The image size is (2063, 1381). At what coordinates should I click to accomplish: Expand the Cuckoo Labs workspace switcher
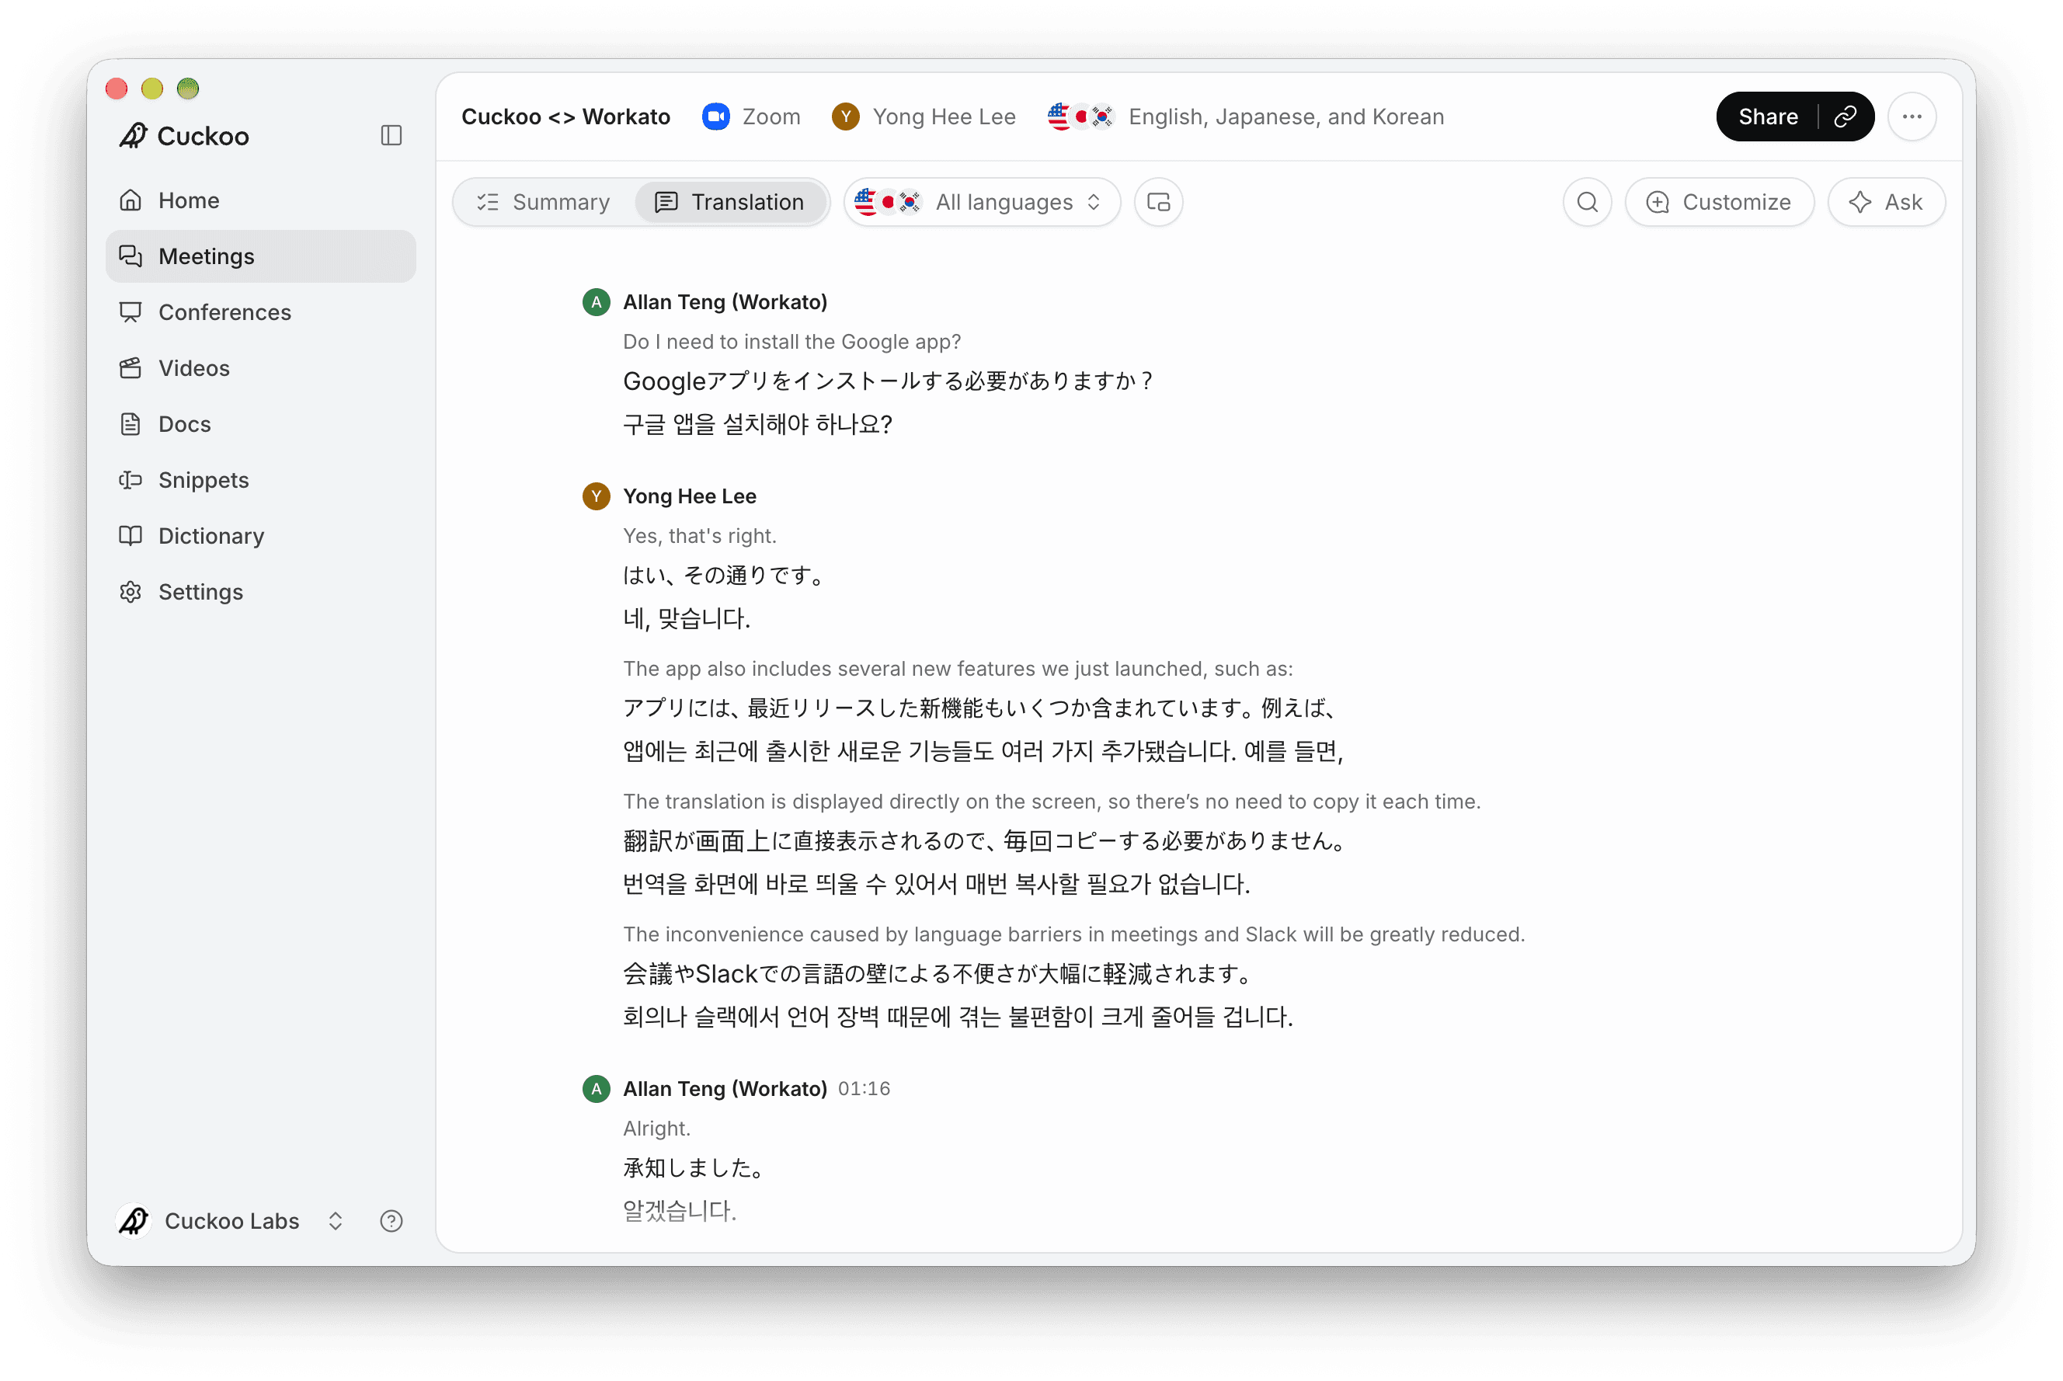pyautogui.click(x=231, y=1221)
